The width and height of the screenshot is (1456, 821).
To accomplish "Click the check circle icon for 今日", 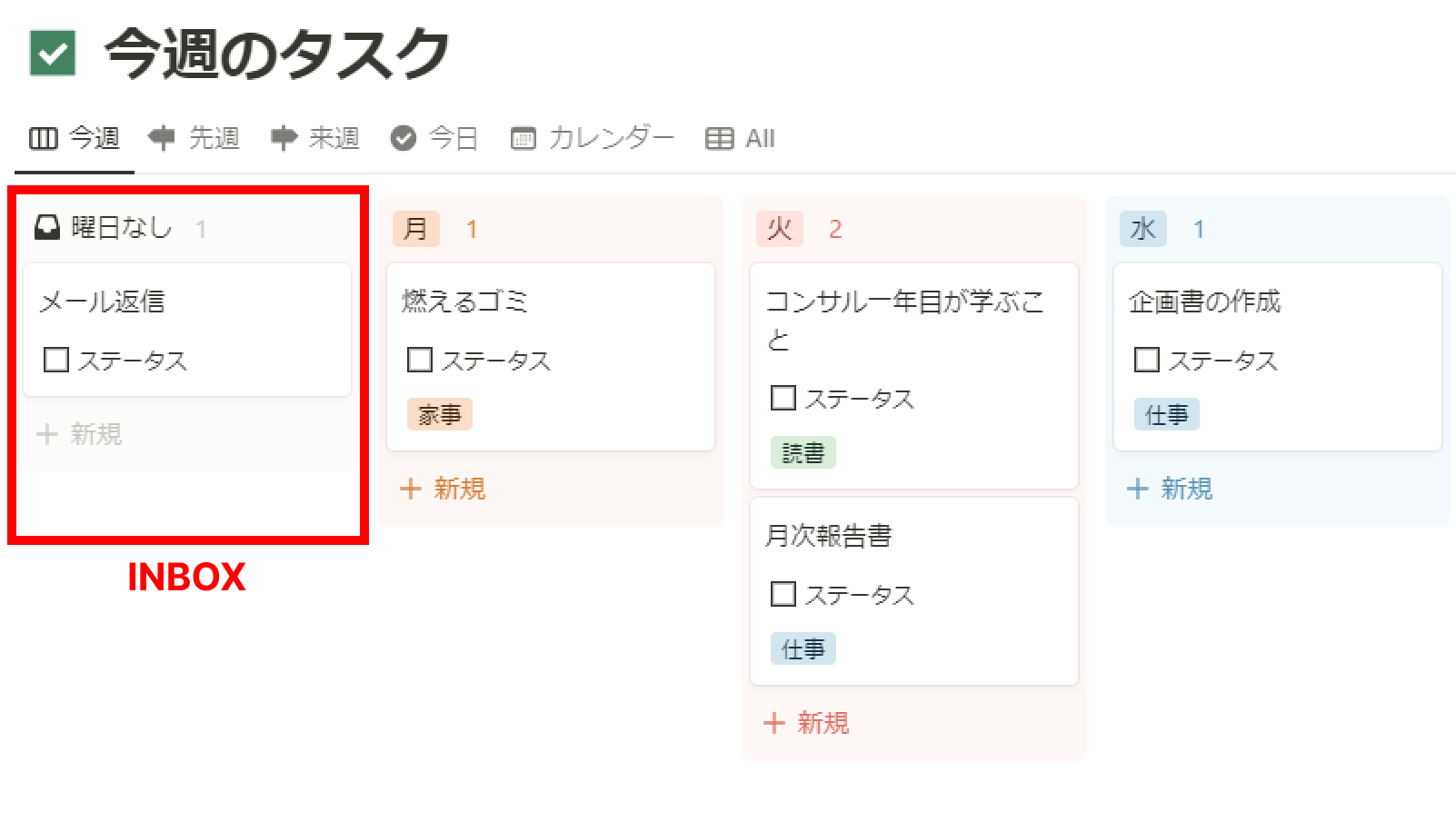I will pos(403,138).
